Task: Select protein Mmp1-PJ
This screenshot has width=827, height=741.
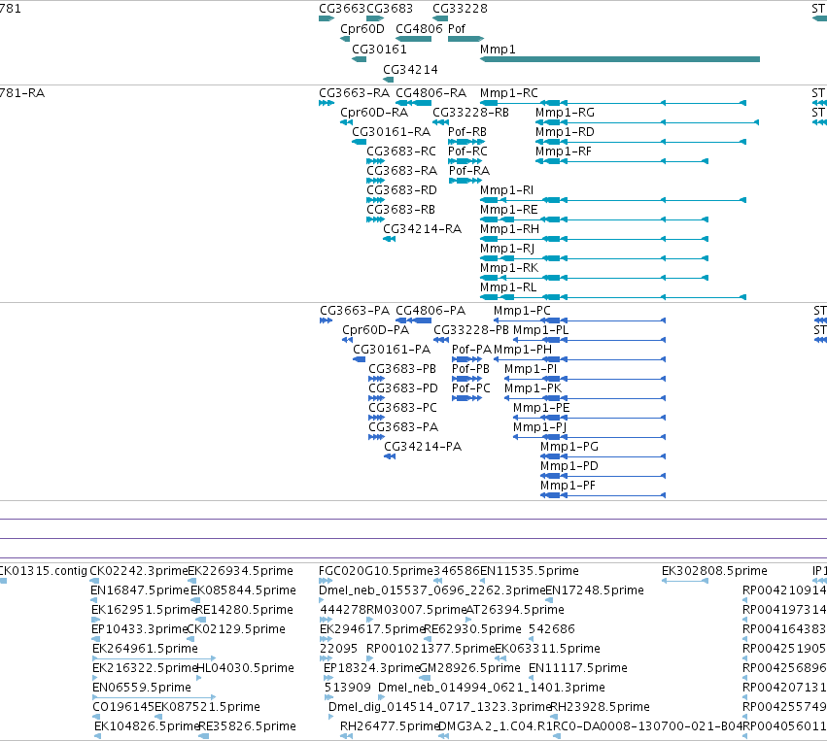Action: click(590, 437)
